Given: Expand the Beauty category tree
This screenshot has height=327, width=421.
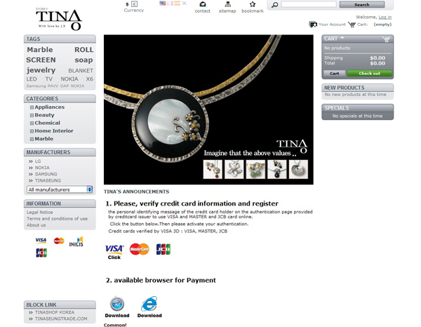Looking at the screenshot, I should tap(32, 115).
